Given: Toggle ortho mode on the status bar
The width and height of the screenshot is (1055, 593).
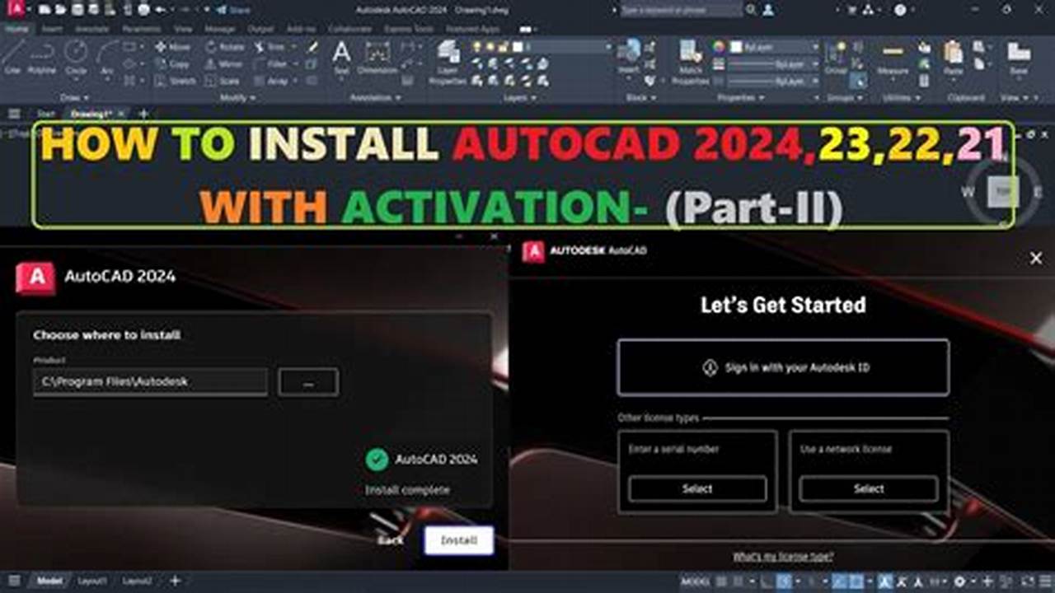Looking at the screenshot, I should pos(765,583).
